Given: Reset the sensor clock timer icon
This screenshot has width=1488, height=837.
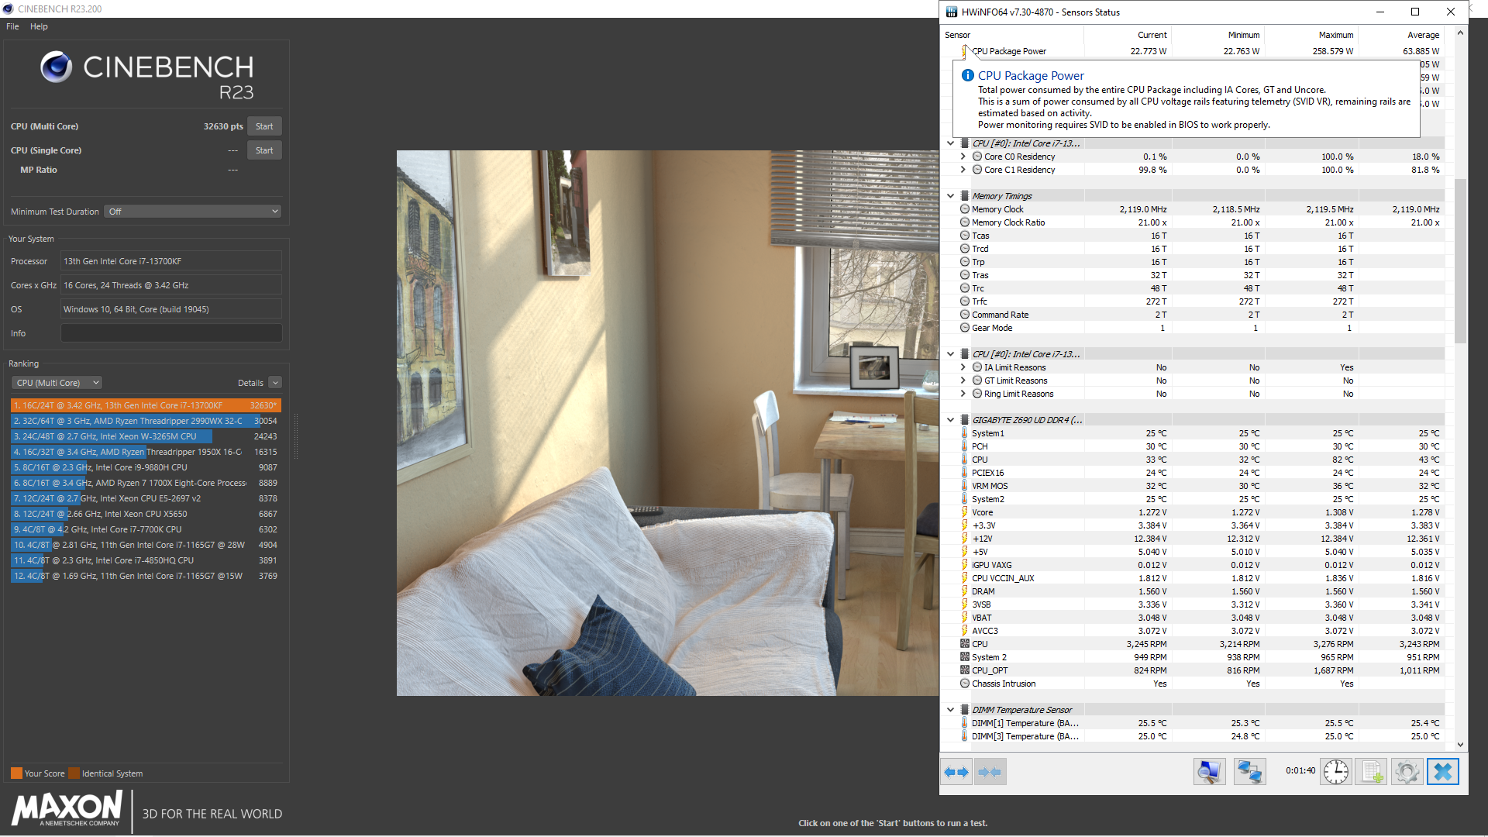Looking at the screenshot, I should [1335, 772].
